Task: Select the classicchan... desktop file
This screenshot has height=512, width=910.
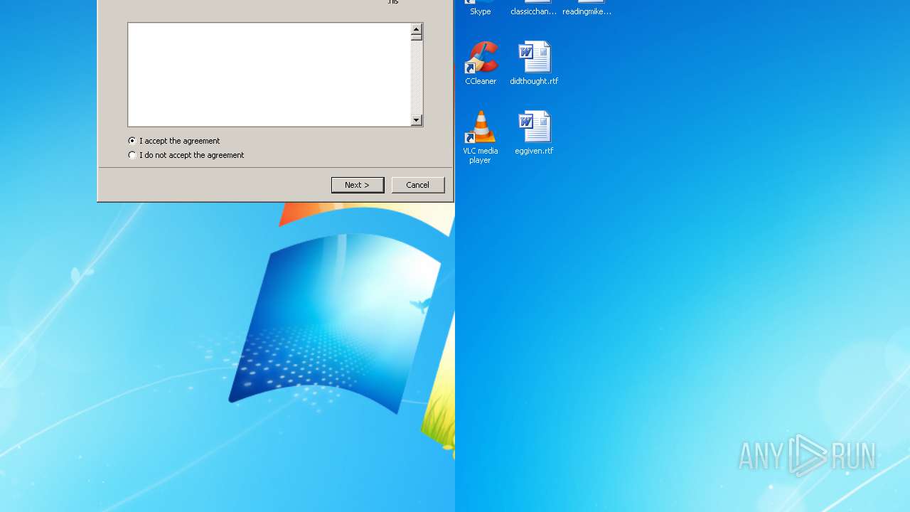Action: (534, 9)
